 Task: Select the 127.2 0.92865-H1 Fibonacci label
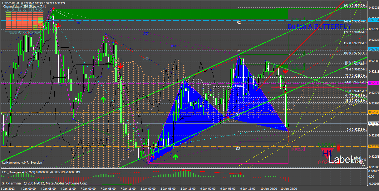(x=355, y=32)
